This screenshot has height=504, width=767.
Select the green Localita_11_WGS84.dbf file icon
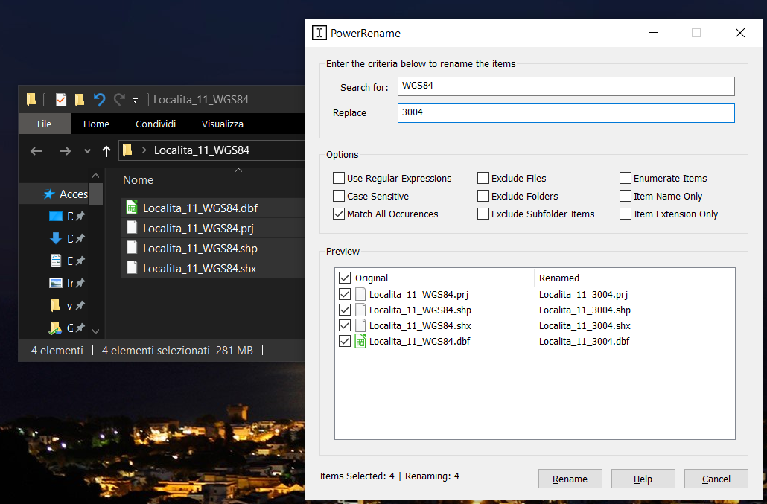[132, 208]
